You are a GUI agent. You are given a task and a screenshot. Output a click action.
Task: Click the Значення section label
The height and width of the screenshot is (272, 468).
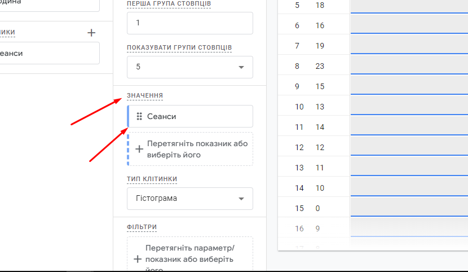pyautogui.click(x=145, y=95)
